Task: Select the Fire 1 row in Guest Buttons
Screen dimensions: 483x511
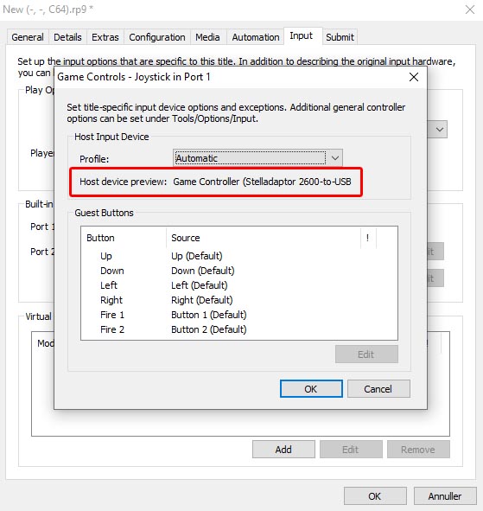Action: coord(239,315)
